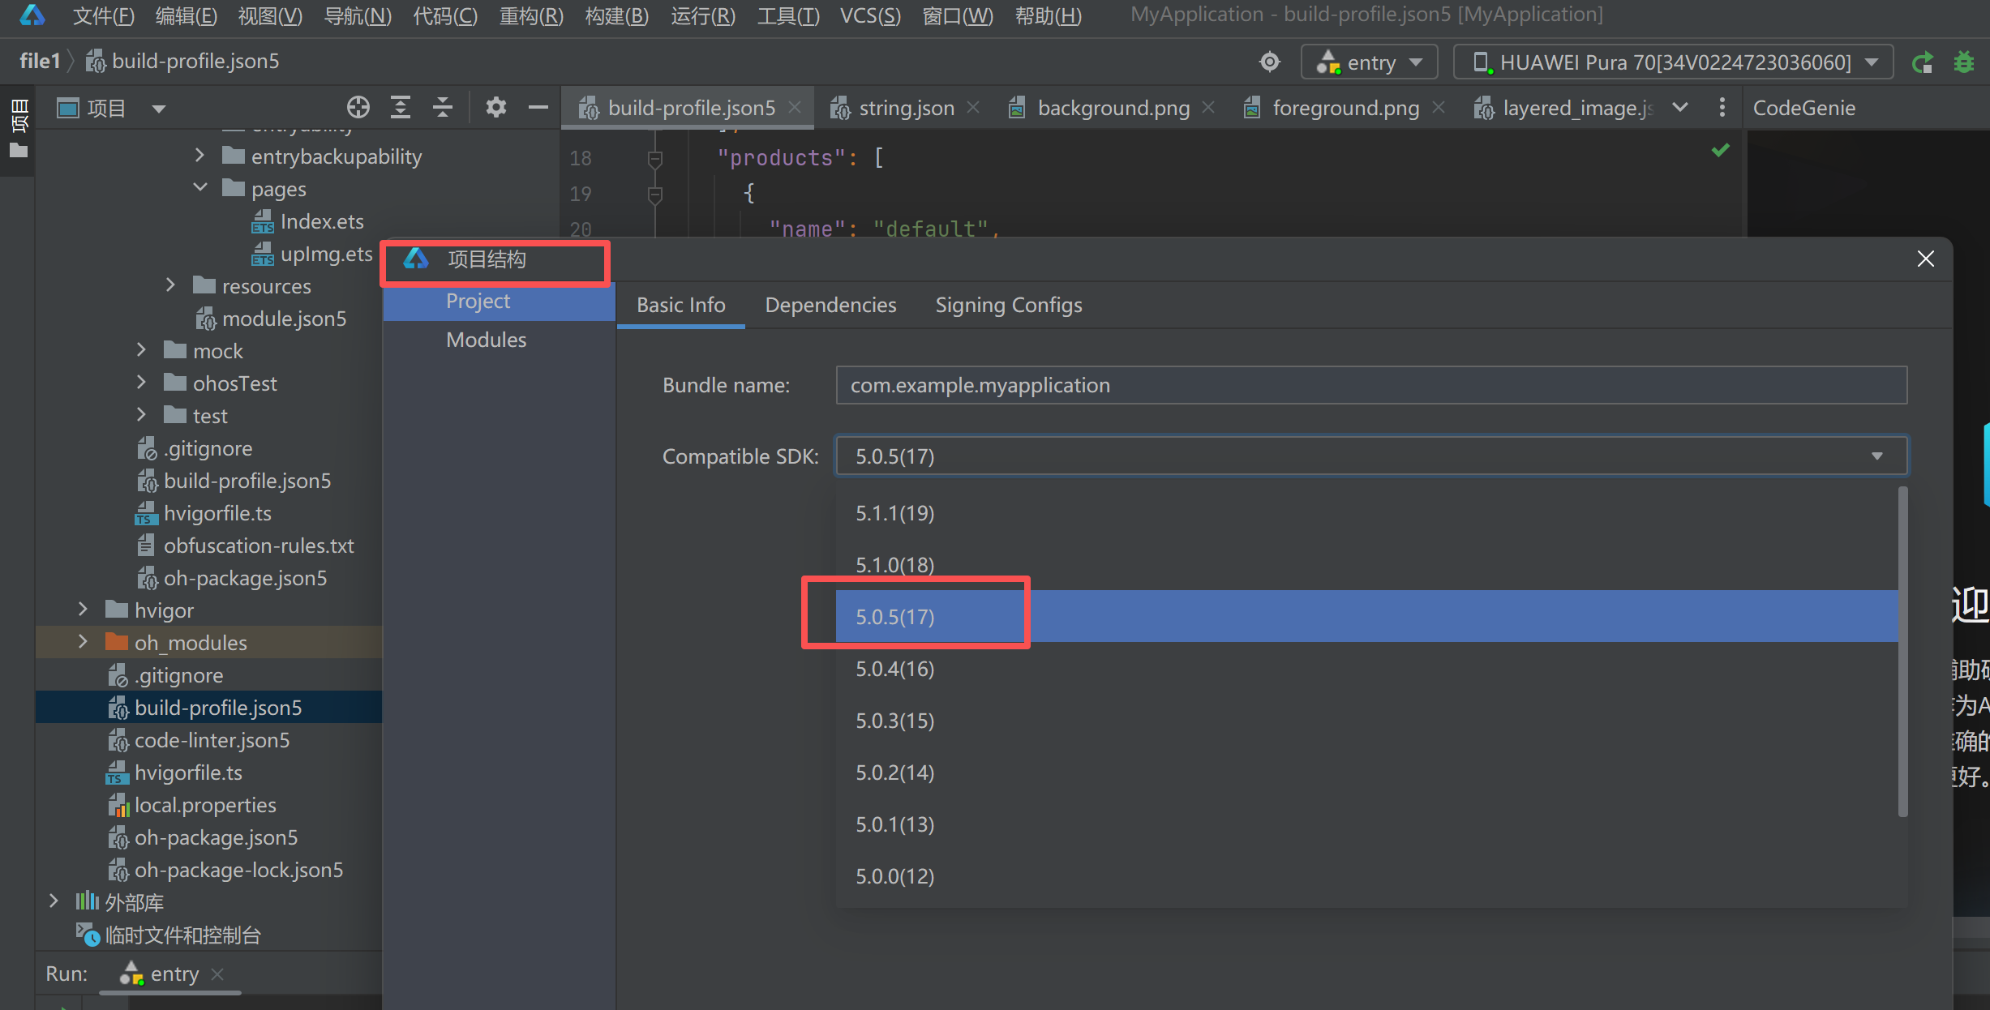Expand the resources folder
This screenshot has width=1990, height=1010.
170,285
